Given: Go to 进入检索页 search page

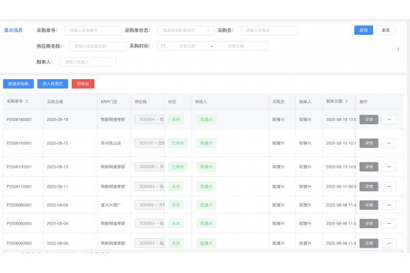Looking at the screenshot, I should point(53,83).
